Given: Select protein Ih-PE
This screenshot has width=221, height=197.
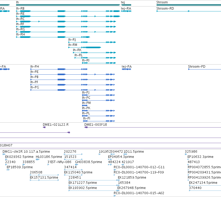Looking at the screenshot, I should coord(35,72).
